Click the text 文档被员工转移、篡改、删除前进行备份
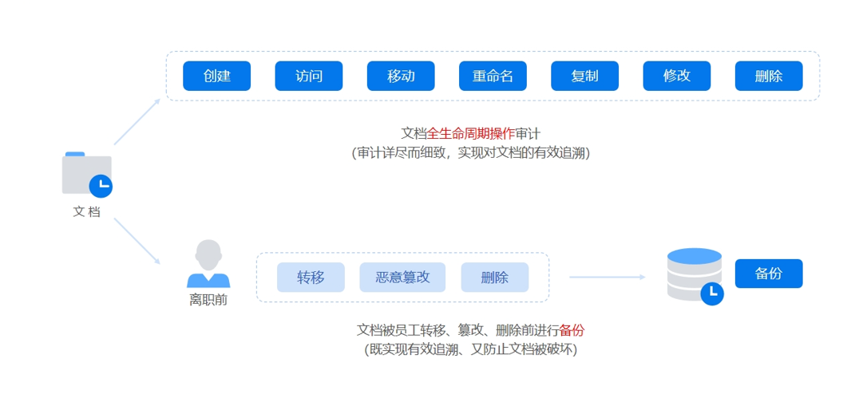This screenshot has height=394, width=867. click(x=470, y=330)
